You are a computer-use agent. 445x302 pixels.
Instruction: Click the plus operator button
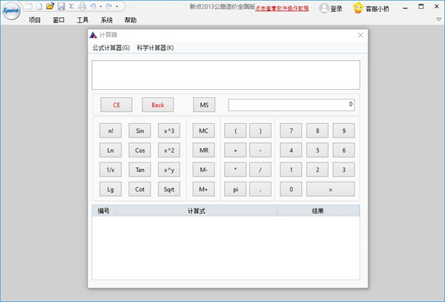235,150
